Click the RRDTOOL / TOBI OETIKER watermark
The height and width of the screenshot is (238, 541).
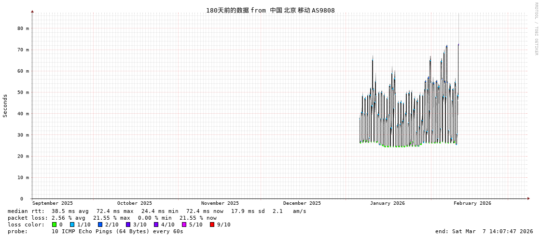click(536, 29)
